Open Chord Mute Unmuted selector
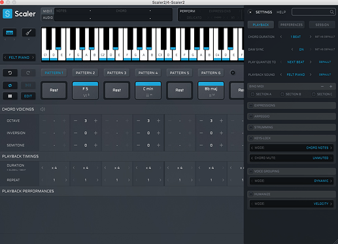The width and height of the screenshot is (338, 244). coord(292,158)
